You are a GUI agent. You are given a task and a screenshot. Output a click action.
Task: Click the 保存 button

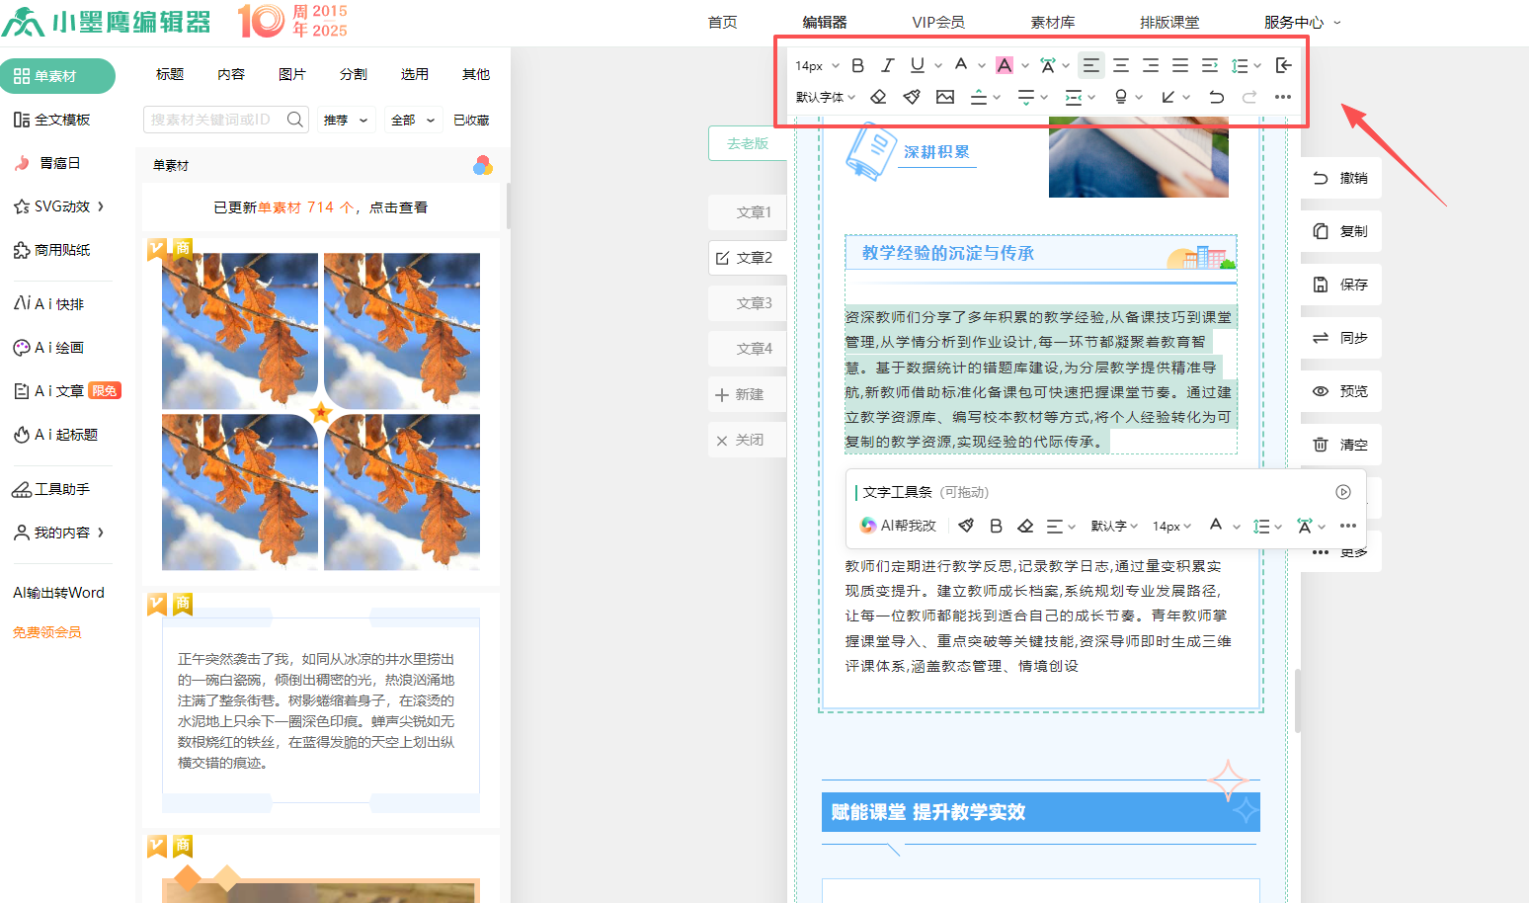pyautogui.click(x=1340, y=285)
